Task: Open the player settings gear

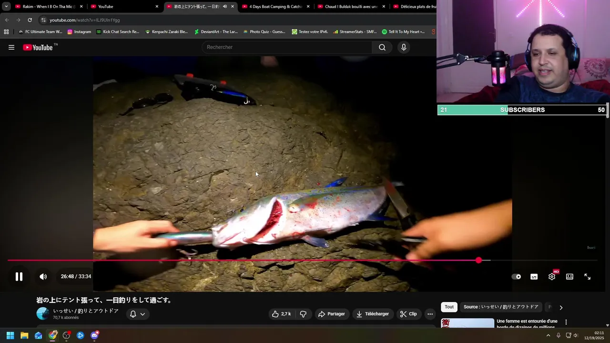Action: click(x=552, y=276)
